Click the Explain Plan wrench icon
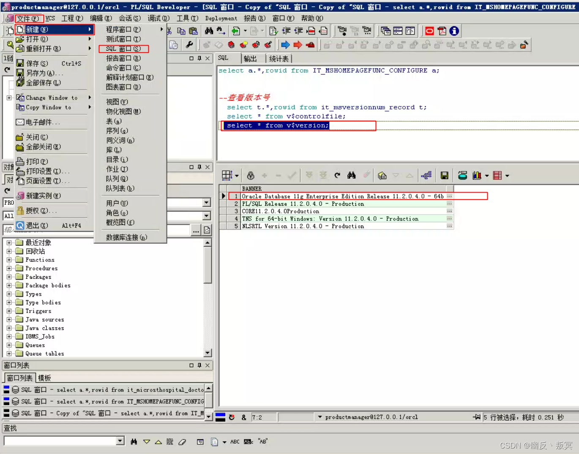Image resolution: width=579 pixels, height=454 pixels. point(190,45)
